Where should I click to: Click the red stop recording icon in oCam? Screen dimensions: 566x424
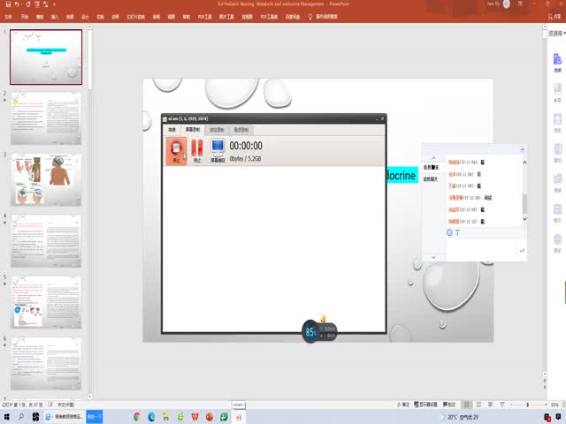pyautogui.click(x=176, y=149)
